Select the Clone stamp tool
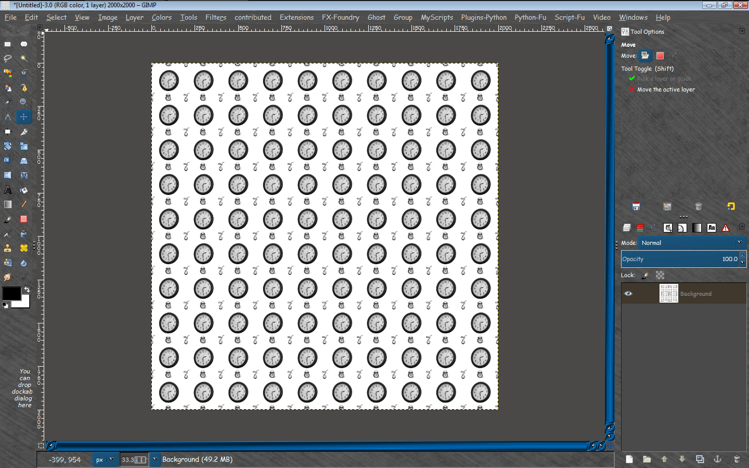749x468 pixels. coord(8,248)
